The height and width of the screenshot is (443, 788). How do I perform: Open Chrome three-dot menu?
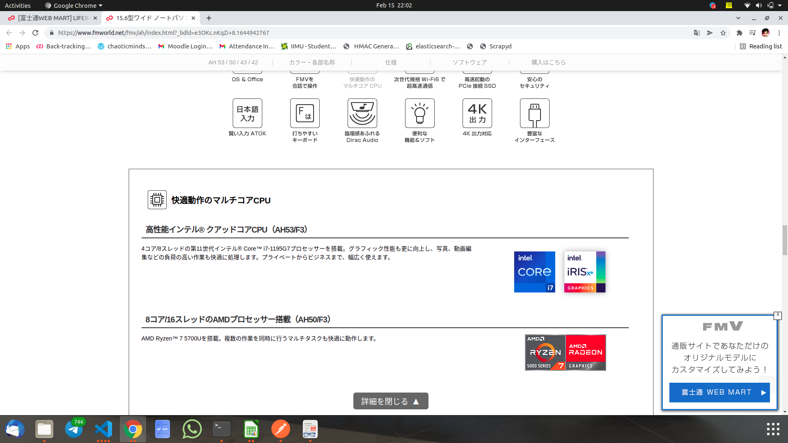click(x=779, y=33)
